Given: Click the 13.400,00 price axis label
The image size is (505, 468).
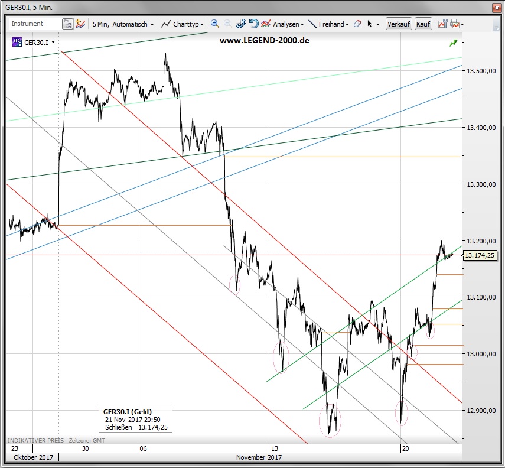Looking at the screenshot, I should point(481,128).
